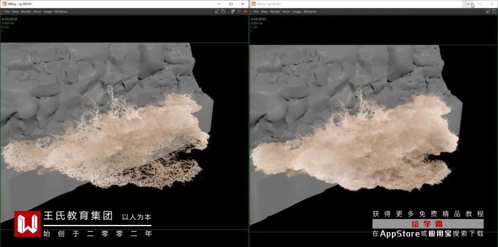Screen dimensions: 498x247
Task: Click the rendered splash image in right MPlay viewer
Action: coord(373,138)
